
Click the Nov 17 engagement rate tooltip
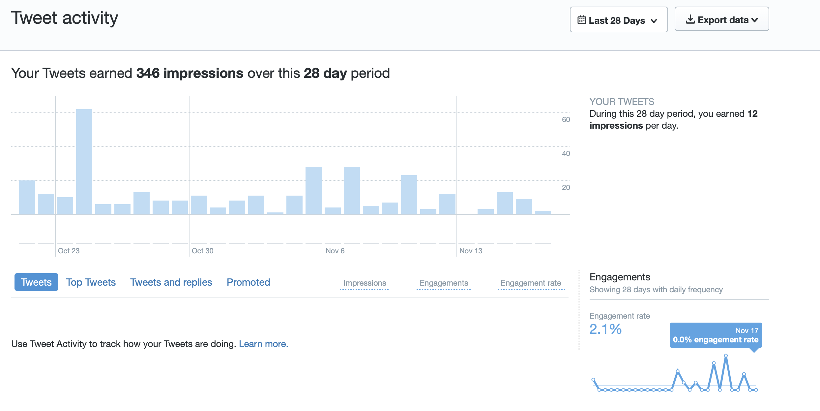(716, 335)
